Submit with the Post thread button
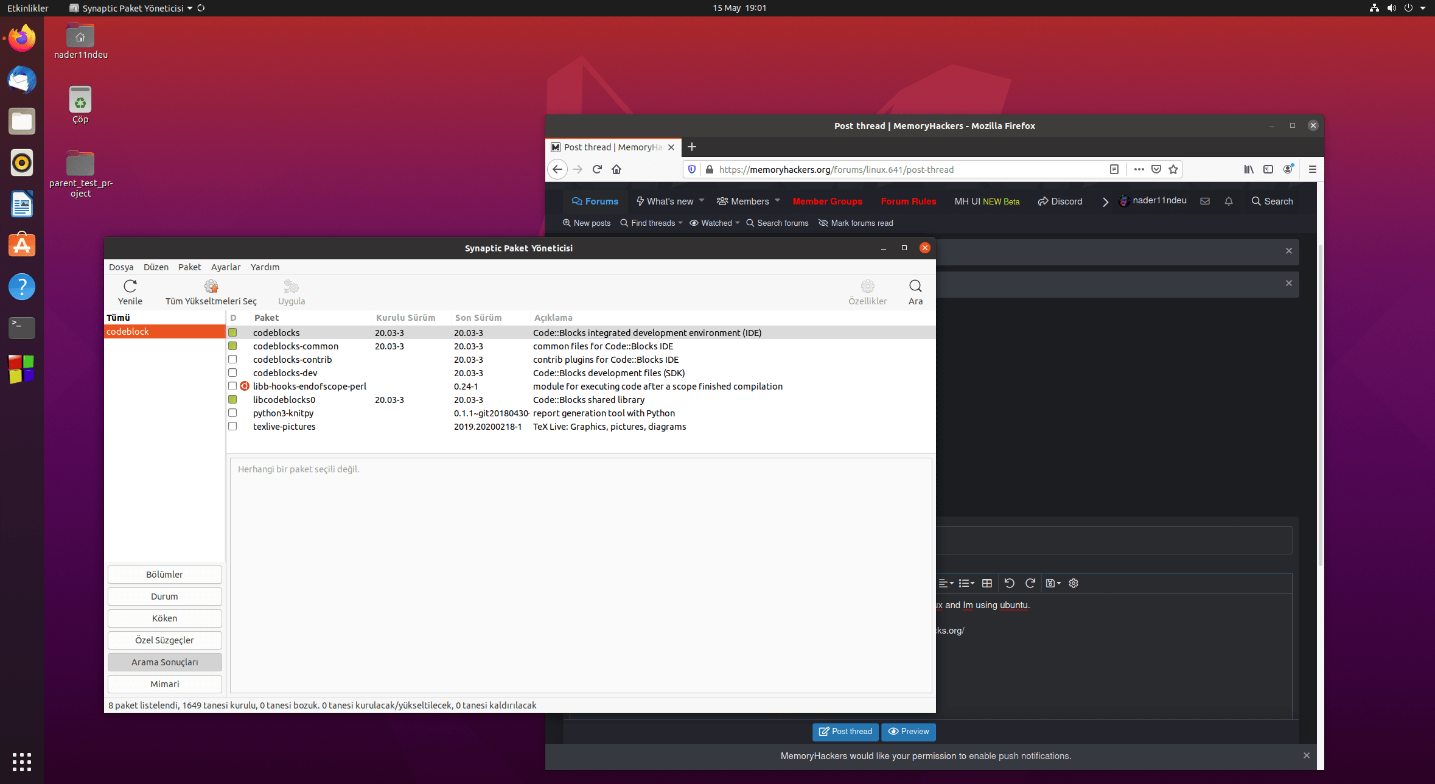The width and height of the screenshot is (1435, 784). pos(845,731)
